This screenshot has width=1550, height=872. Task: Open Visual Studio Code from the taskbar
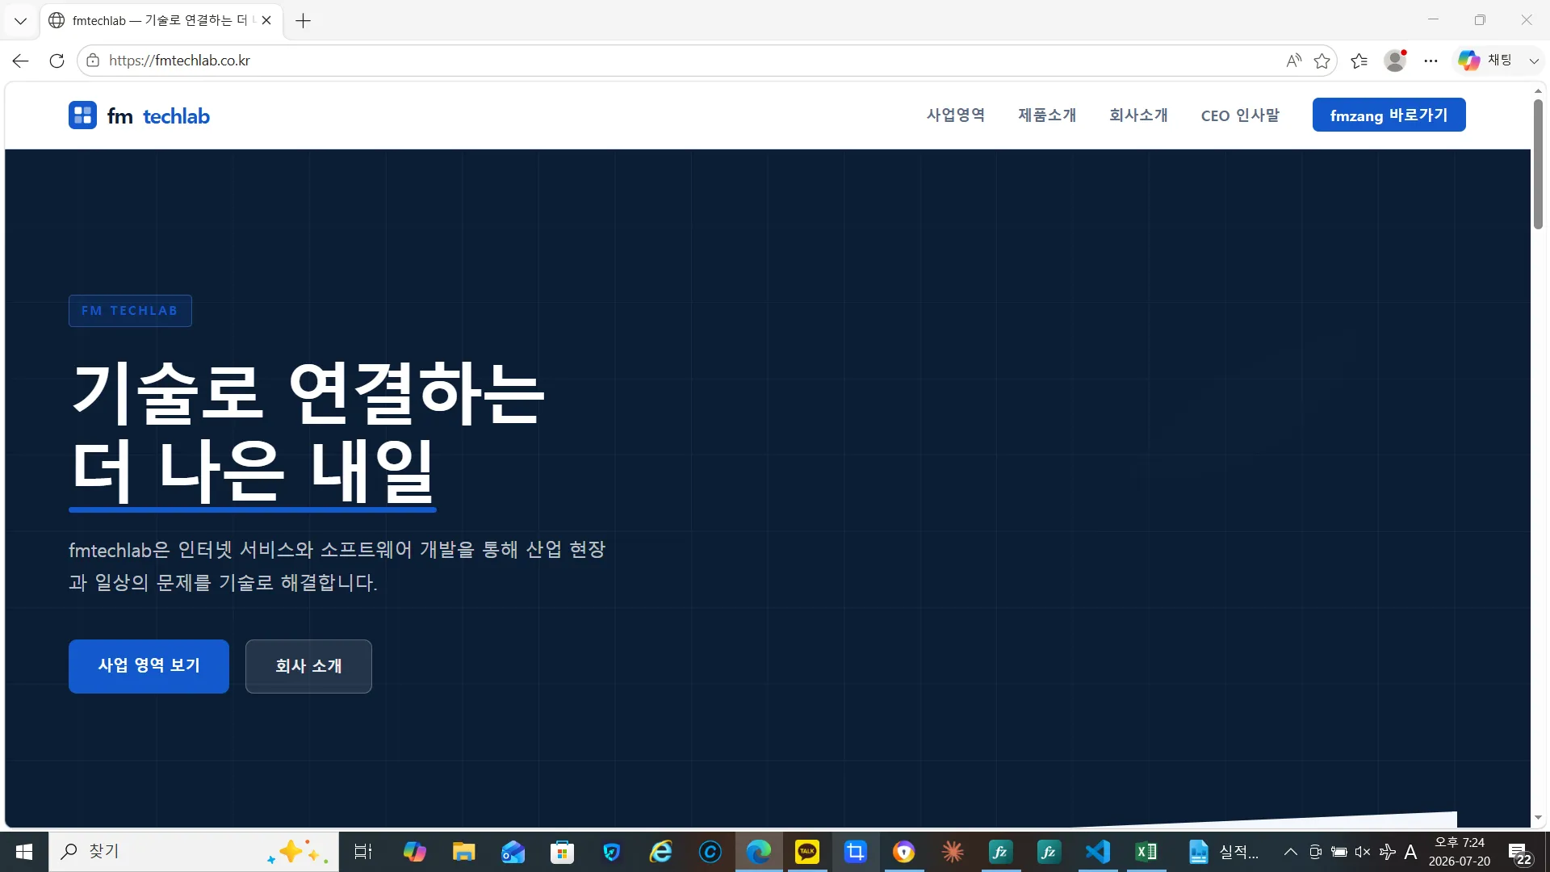(x=1098, y=852)
